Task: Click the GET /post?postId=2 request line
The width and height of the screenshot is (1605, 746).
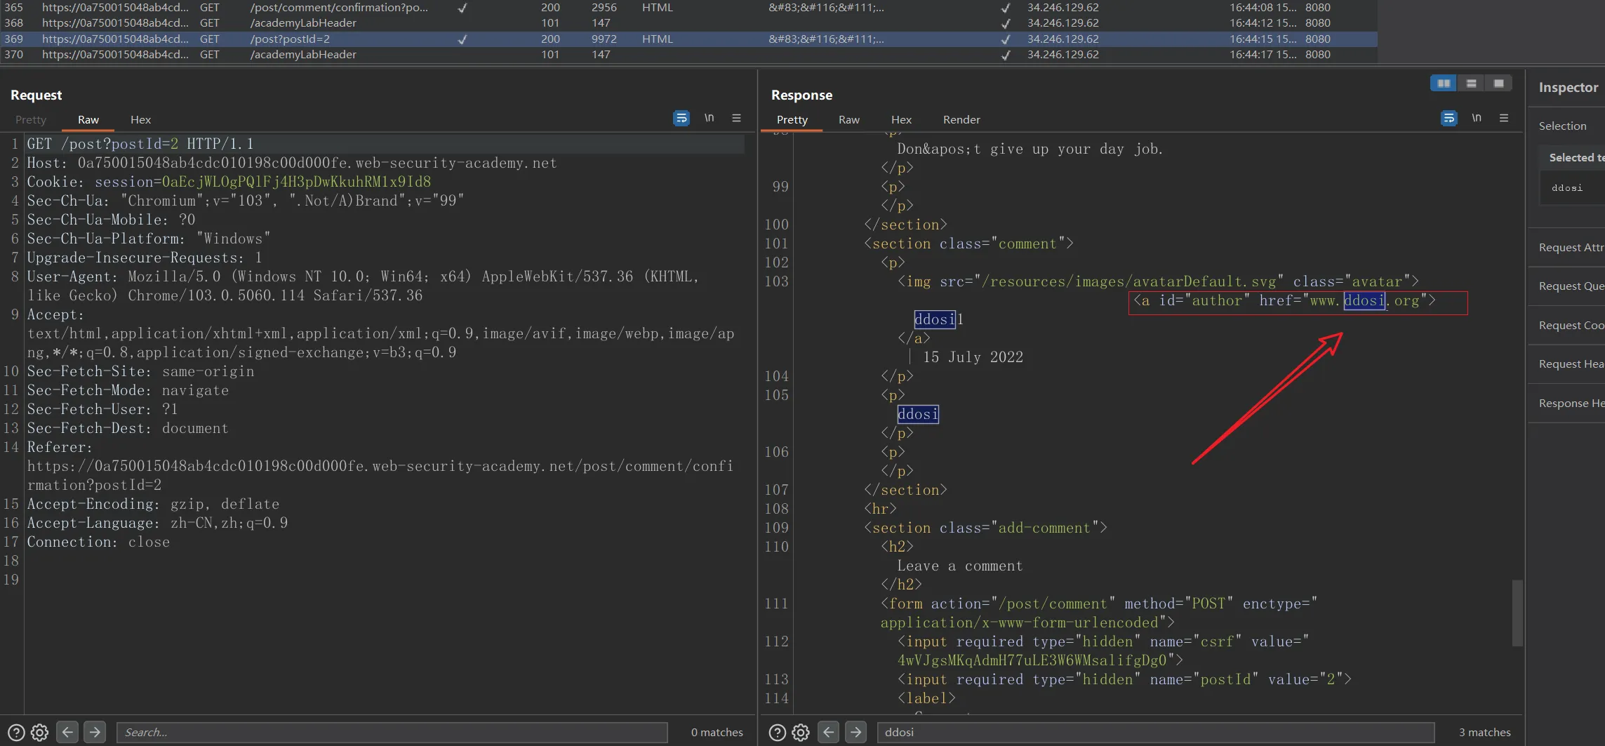Action: click(140, 144)
